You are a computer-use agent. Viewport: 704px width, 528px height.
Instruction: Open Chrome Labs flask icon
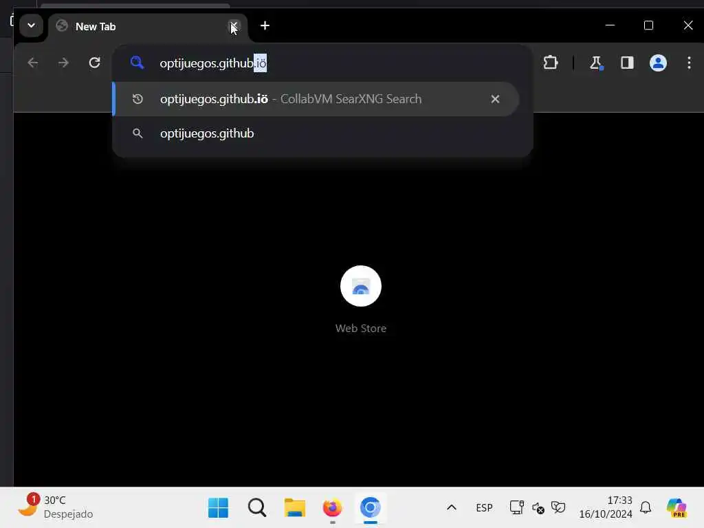(x=596, y=63)
